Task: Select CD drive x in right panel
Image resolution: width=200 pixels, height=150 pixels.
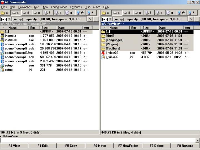Action: 170,13
